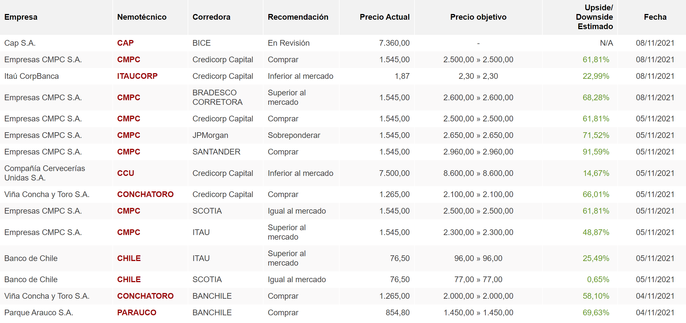The width and height of the screenshot is (686, 323).
Task: Open CHILE ticker in ITAU row
Action: 129,258
